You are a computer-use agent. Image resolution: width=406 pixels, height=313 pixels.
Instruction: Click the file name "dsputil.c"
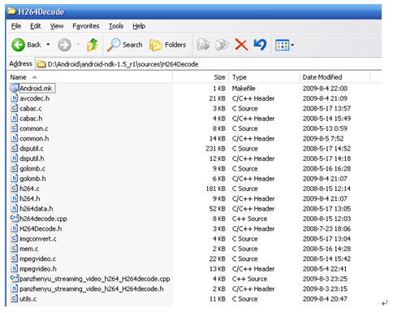tap(32, 149)
